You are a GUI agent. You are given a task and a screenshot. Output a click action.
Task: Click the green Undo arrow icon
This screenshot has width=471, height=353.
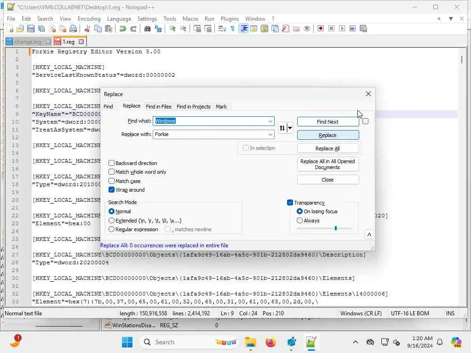pos(122,29)
